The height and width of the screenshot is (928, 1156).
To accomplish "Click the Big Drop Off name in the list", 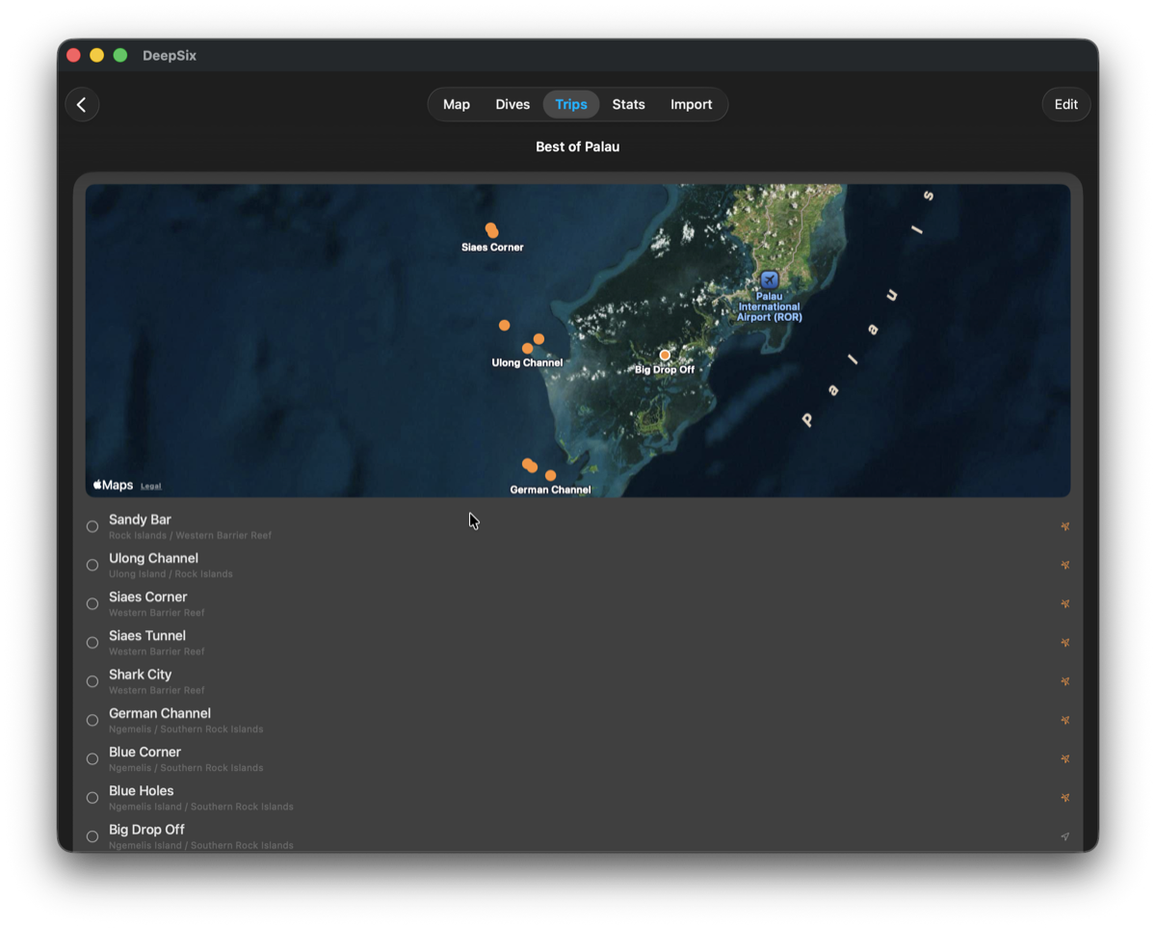I will (x=146, y=829).
